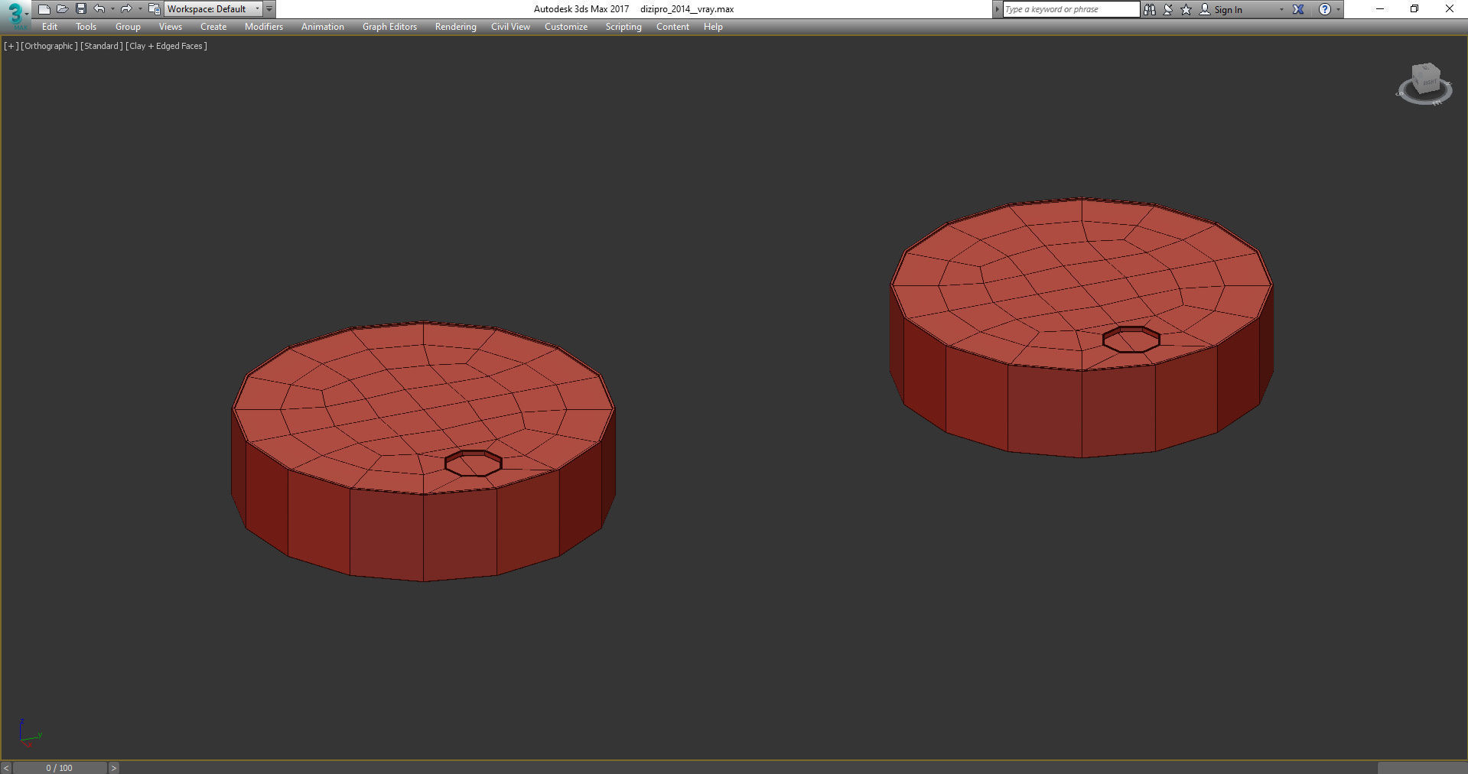Open the Rendering menu
The height and width of the screenshot is (774, 1468).
pos(455,27)
